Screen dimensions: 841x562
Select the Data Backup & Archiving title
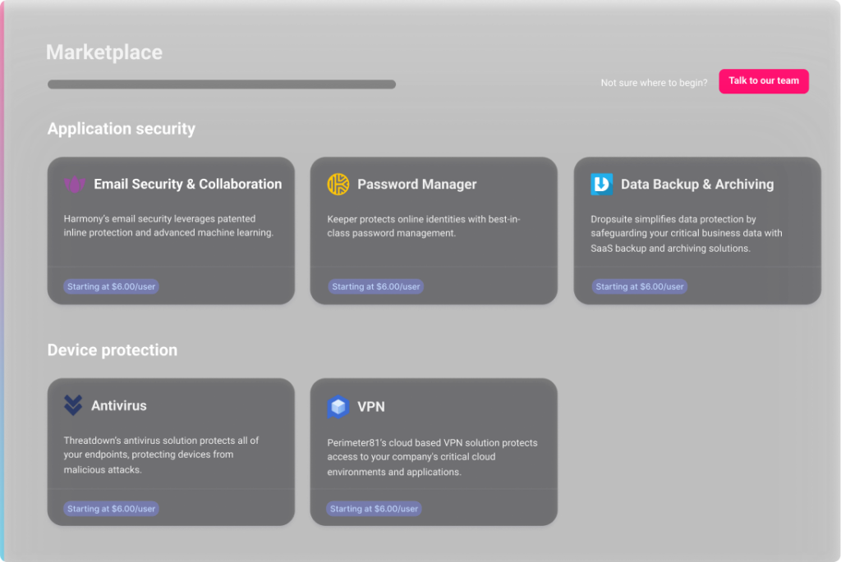(x=696, y=185)
